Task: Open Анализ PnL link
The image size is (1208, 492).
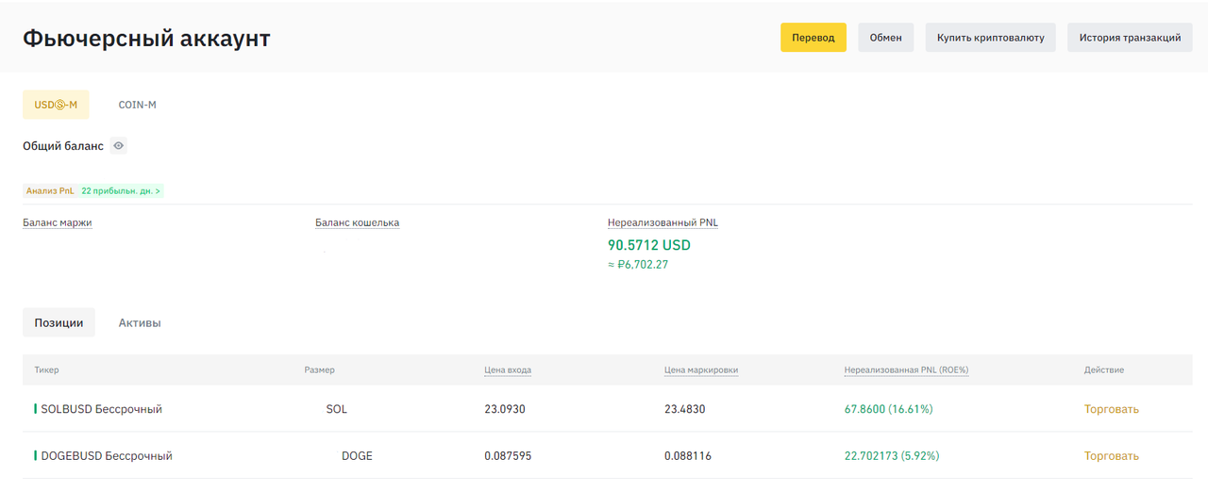Action: [x=50, y=190]
